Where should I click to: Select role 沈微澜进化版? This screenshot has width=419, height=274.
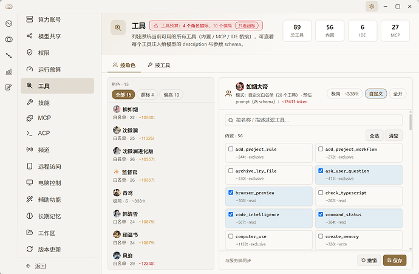(x=161, y=155)
